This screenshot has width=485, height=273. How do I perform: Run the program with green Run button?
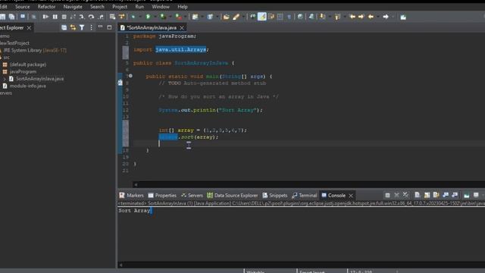tap(148, 17)
